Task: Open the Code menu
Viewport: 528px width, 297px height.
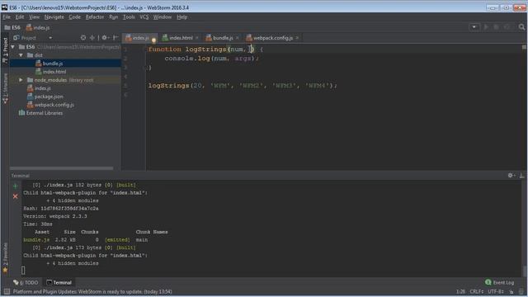Action: [x=75, y=16]
